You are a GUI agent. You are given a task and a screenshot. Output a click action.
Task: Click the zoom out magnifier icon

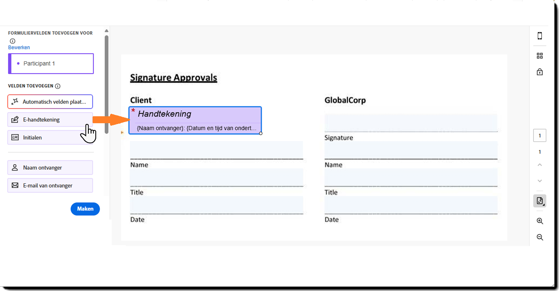click(x=540, y=237)
